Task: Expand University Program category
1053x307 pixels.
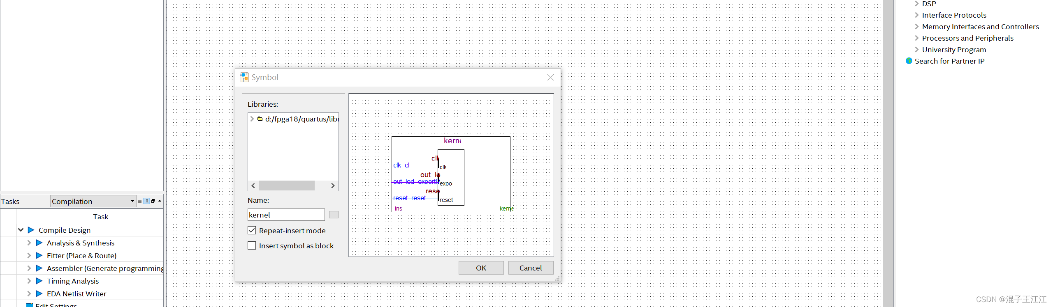Action: point(916,49)
